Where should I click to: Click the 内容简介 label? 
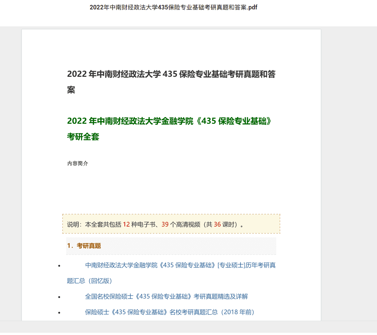click(78, 163)
